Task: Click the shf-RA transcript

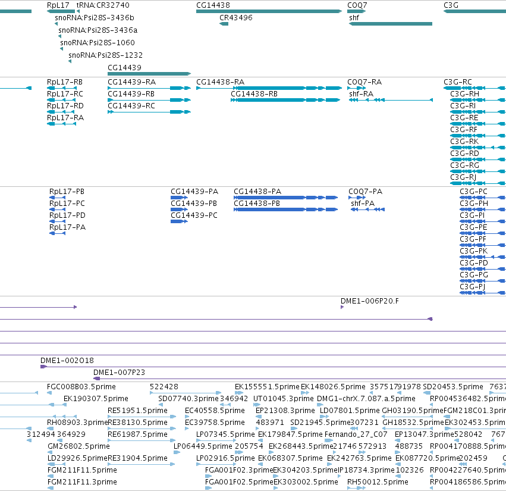Action: coord(391,100)
